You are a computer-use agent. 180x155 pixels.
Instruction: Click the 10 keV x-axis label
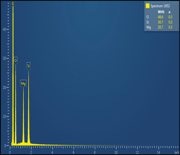(116, 152)
